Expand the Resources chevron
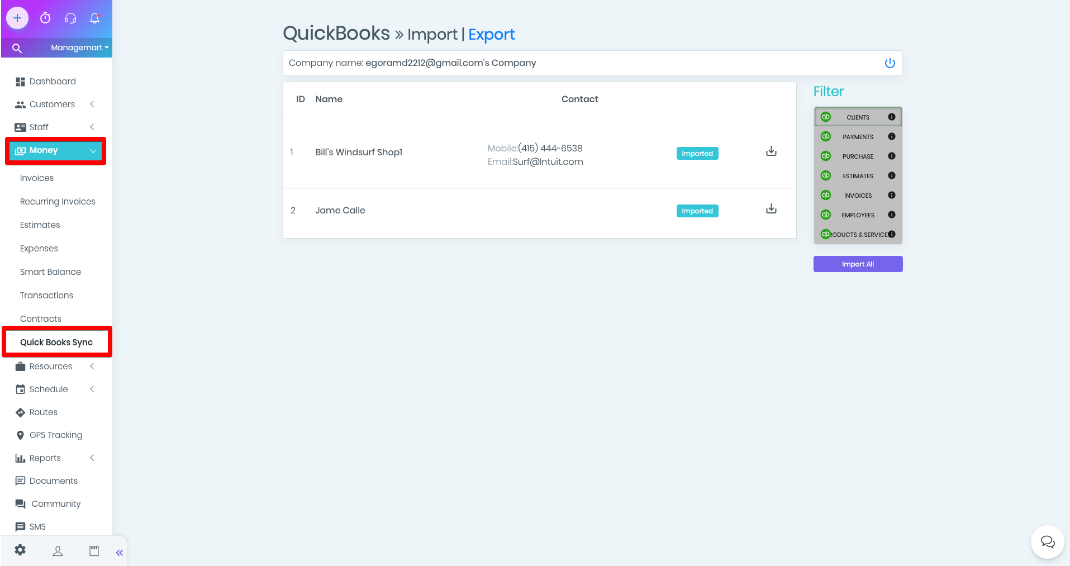This screenshot has height=566, width=1070. pyautogui.click(x=92, y=367)
